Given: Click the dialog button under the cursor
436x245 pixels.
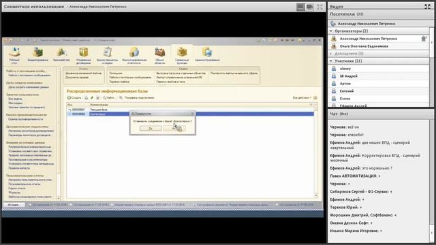Looking at the screenshot, I should tap(174, 129).
